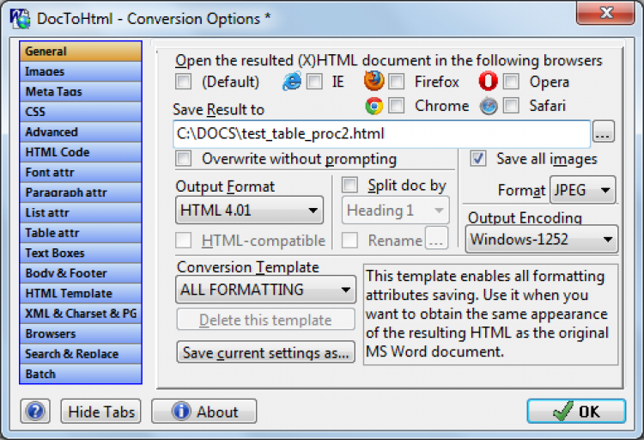Screen dimensions: 644x440
Task: Click the Internet Explorer browser icon
Action: 292,82
